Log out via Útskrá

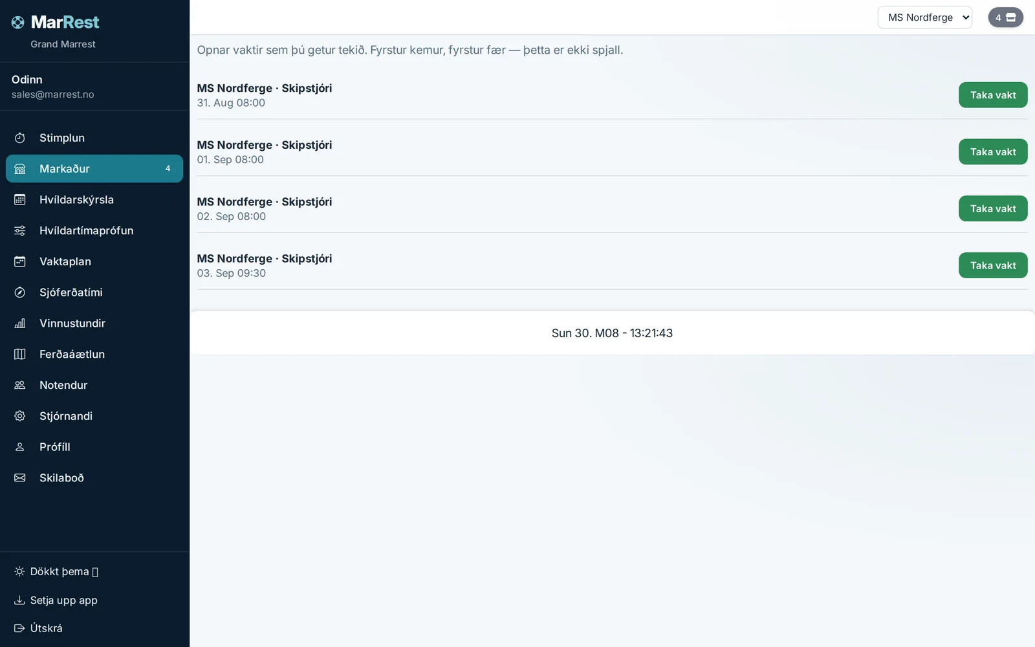[39, 628]
